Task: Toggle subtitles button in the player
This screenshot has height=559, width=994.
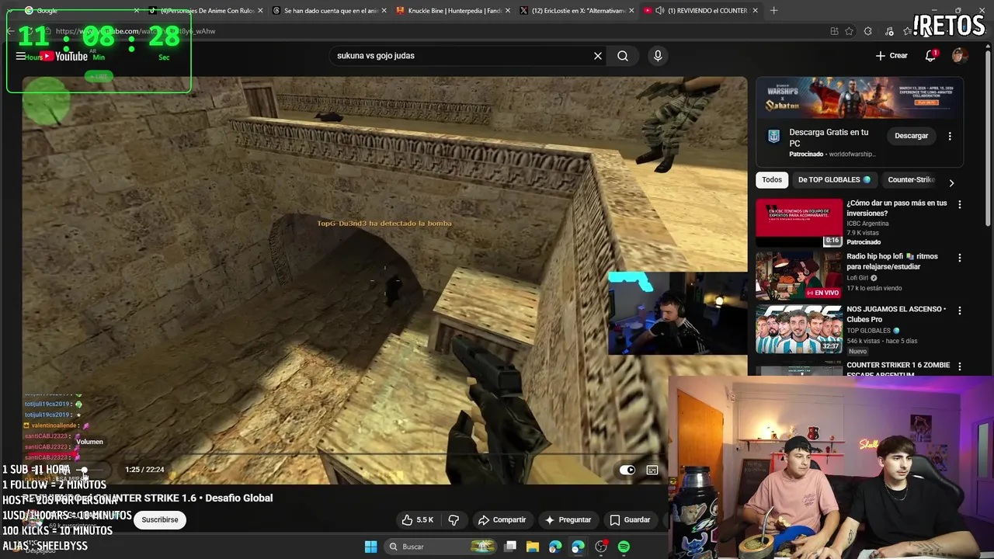Action: click(x=652, y=470)
